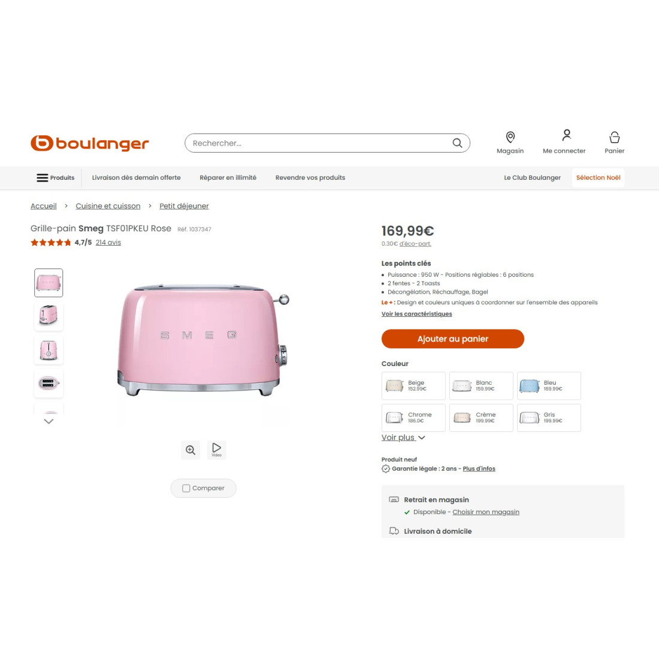Open the 214 avis reviews link
659x659 pixels.
pos(108,243)
